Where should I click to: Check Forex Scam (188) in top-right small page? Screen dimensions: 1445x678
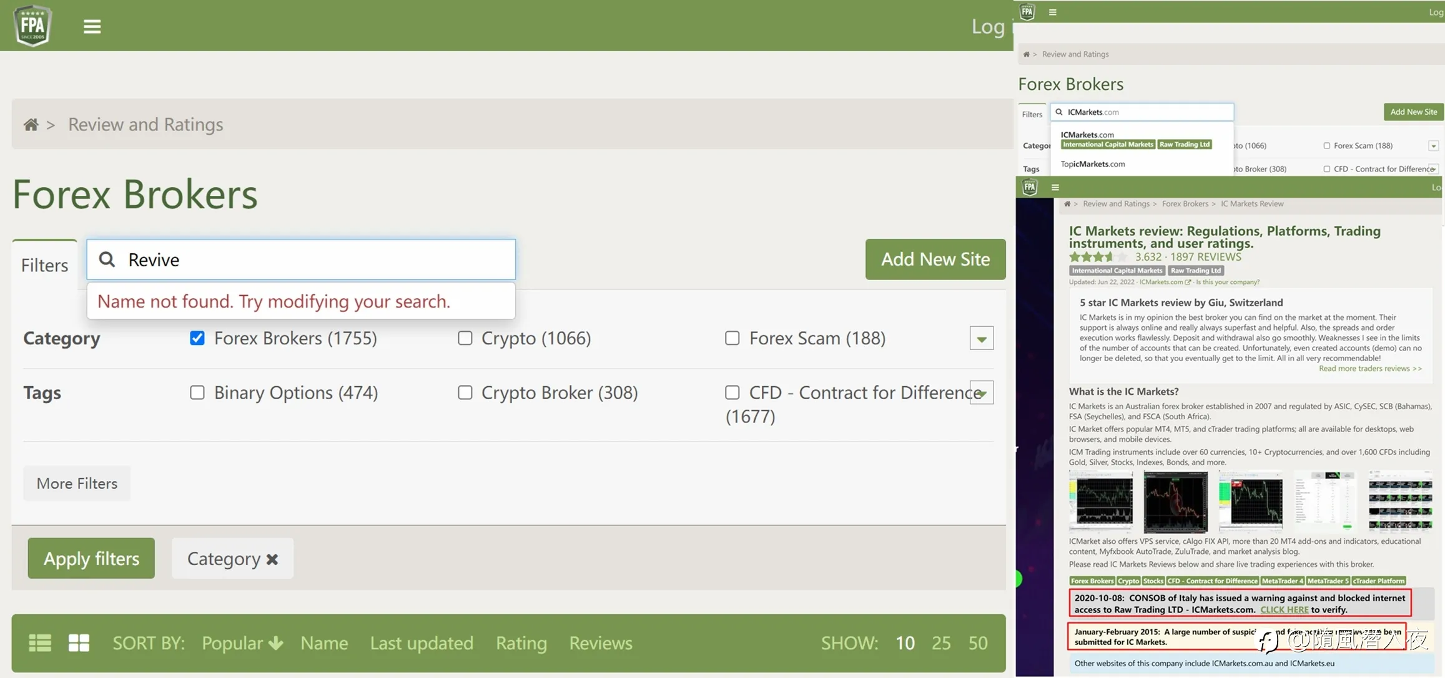[x=1327, y=146]
